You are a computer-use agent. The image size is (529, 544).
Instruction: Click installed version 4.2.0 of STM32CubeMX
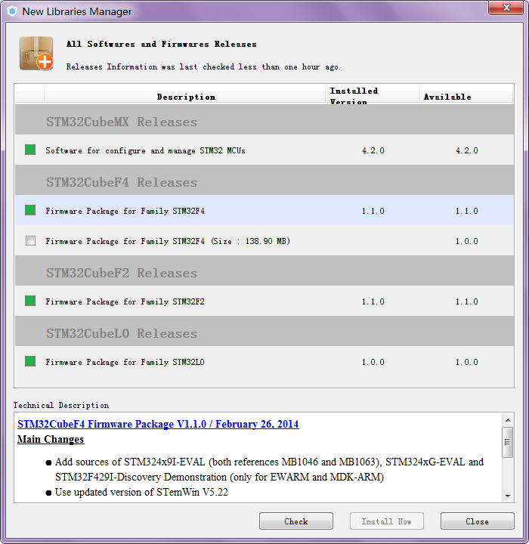click(373, 150)
